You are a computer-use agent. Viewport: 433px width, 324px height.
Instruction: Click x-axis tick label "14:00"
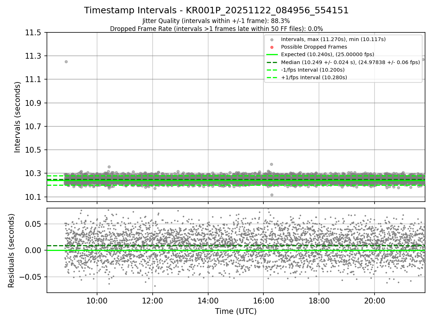[x=208, y=301]
